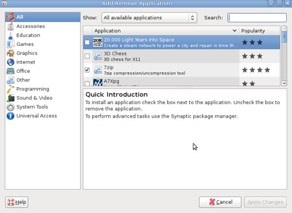
Task: Click the Office typewriter icon
Action: 11,71
